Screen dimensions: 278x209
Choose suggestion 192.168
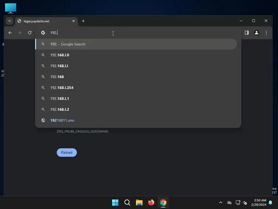[136, 77]
